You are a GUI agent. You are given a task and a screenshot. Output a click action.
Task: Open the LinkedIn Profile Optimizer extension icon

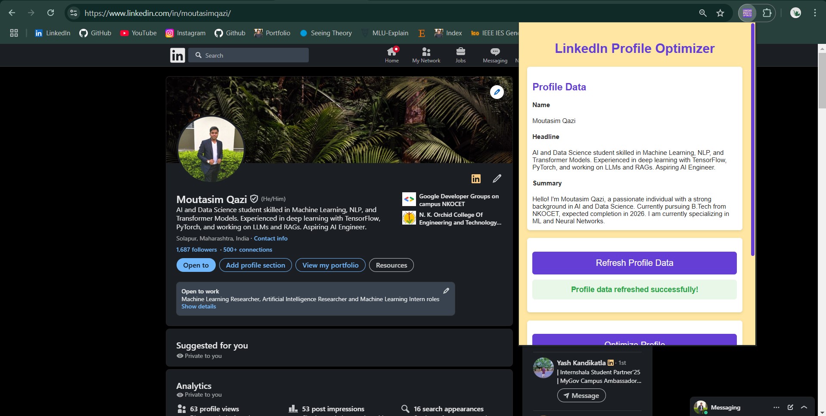click(747, 13)
